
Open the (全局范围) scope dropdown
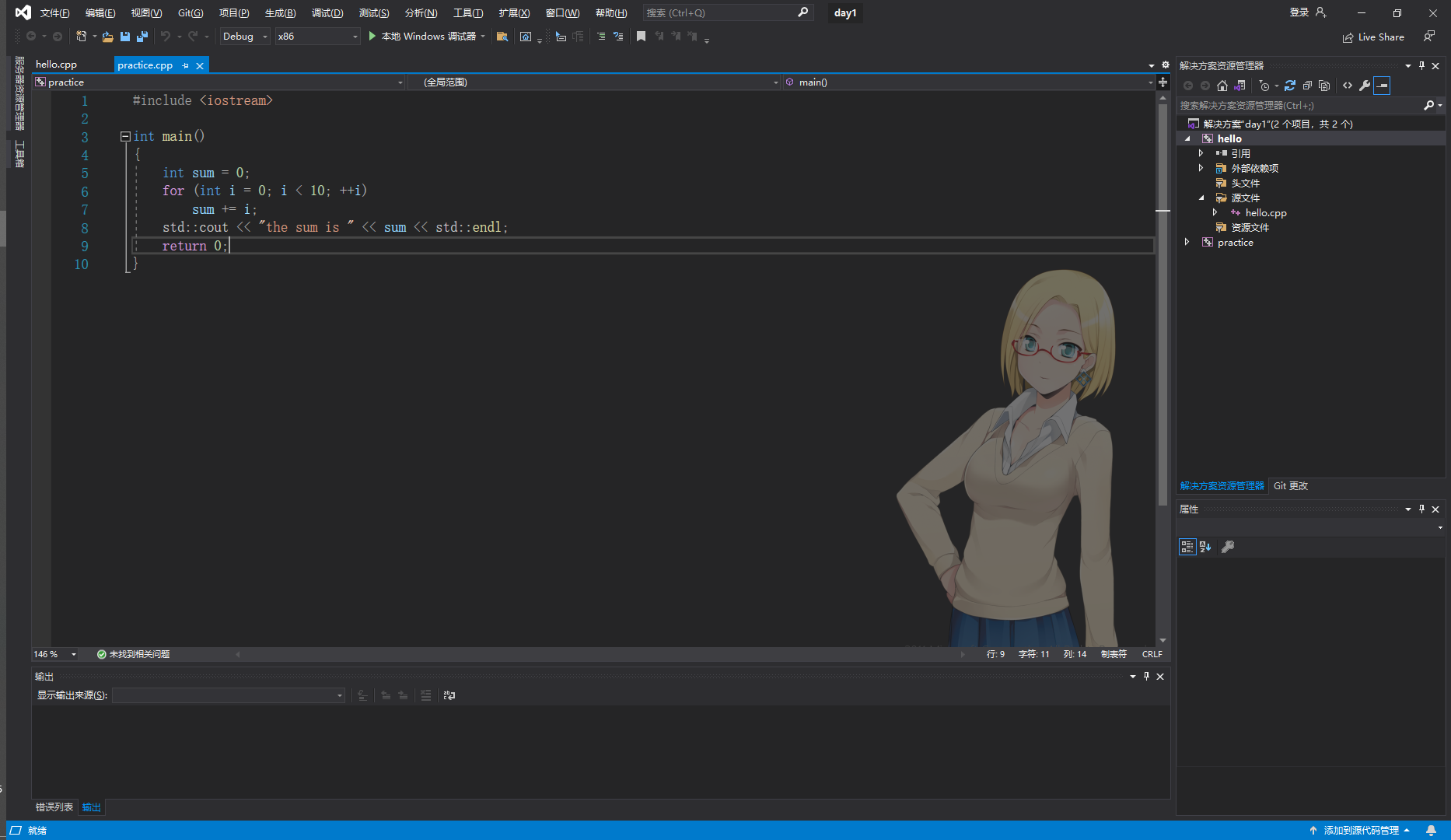point(594,82)
